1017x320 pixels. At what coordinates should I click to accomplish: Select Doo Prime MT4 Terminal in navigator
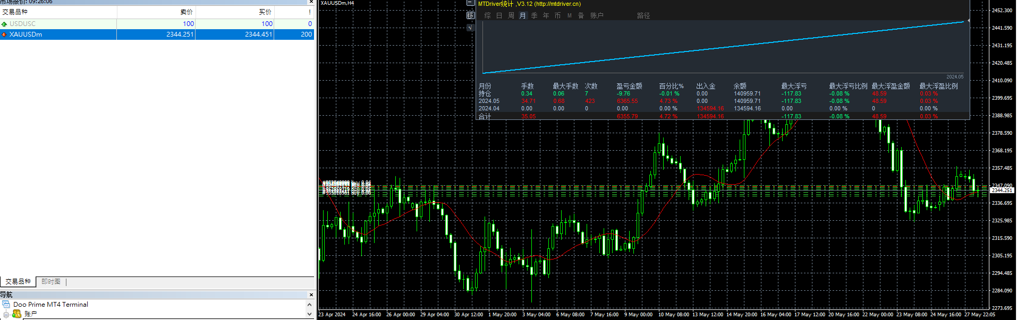click(x=50, y=305)
